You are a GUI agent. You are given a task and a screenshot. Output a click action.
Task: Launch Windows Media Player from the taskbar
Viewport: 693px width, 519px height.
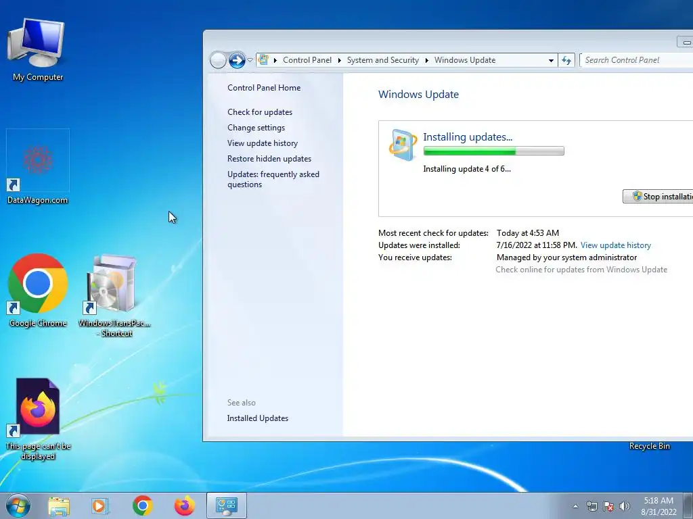tap(100, 505)
